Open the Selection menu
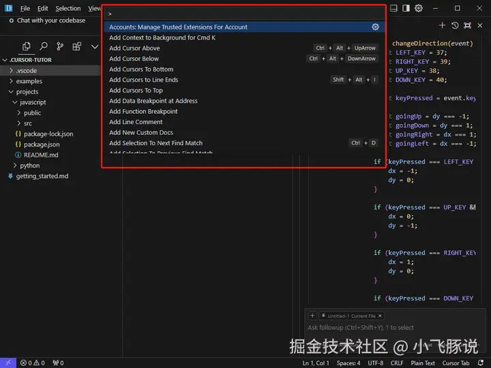The width and height of the screenshot is (491, 368). (68, 8)
